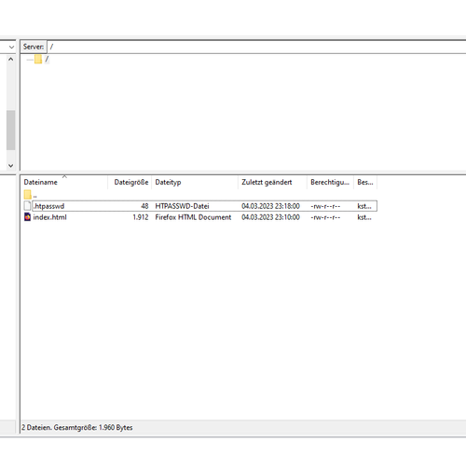Click the 04.03.2023 23:10:00 date cell
Viewport: 466px width, 455px height.
coord(270,217)
